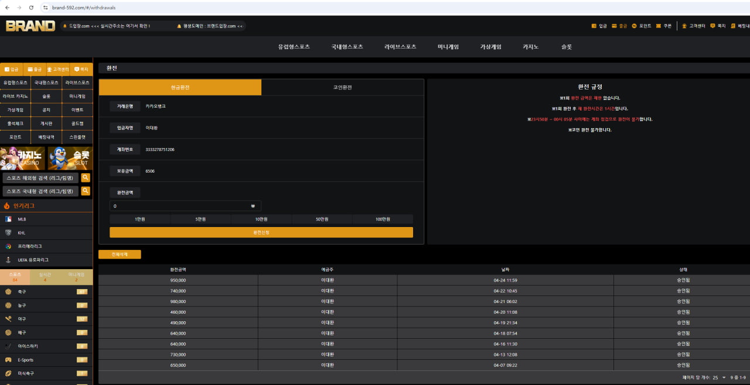Click the 전체삭제 button
The image size is (750, 385).
[120, 255]
